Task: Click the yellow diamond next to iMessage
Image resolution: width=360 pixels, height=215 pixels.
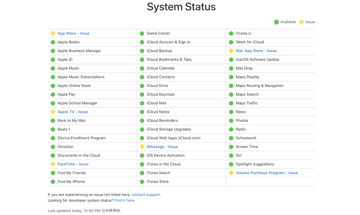Action: 142,147
